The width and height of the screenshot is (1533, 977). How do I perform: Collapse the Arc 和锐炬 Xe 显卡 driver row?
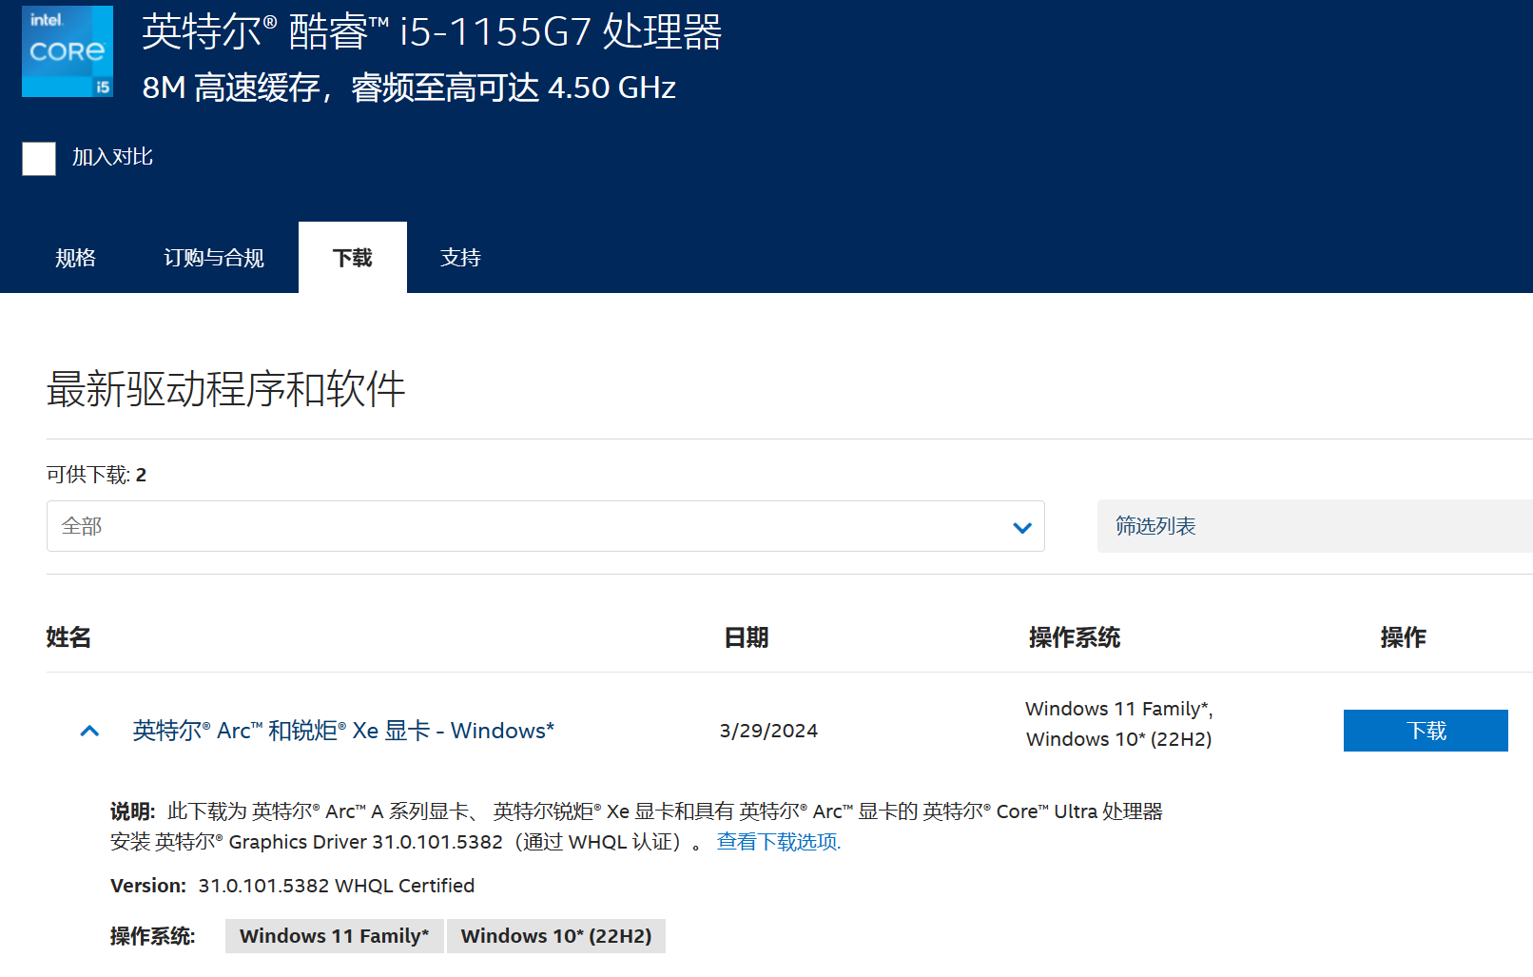coord(89,731)
